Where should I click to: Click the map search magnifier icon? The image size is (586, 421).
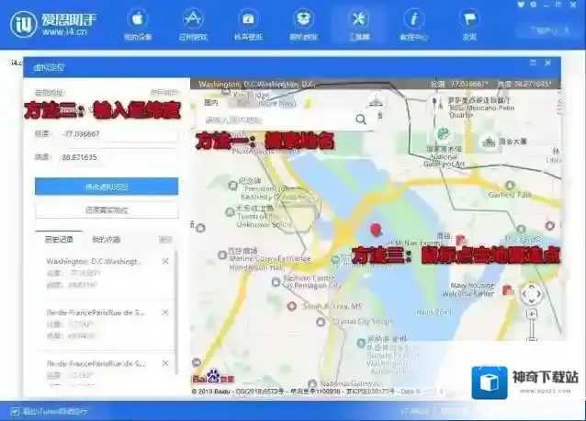(x=361, y=119)
